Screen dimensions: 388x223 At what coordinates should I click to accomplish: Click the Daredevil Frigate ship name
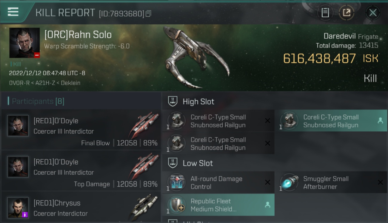pyautogui.click(x=351, y=37)
